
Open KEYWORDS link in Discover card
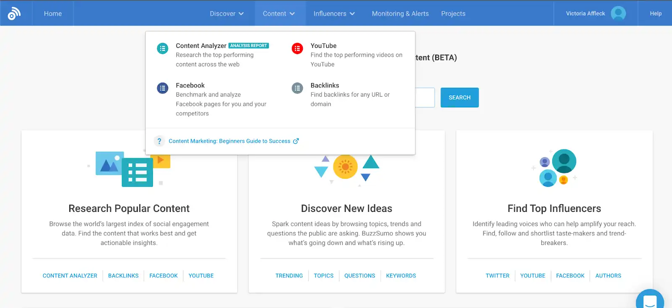click(x=401, y=276)
